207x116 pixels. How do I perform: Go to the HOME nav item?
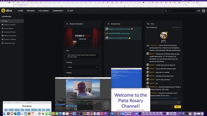20,11
